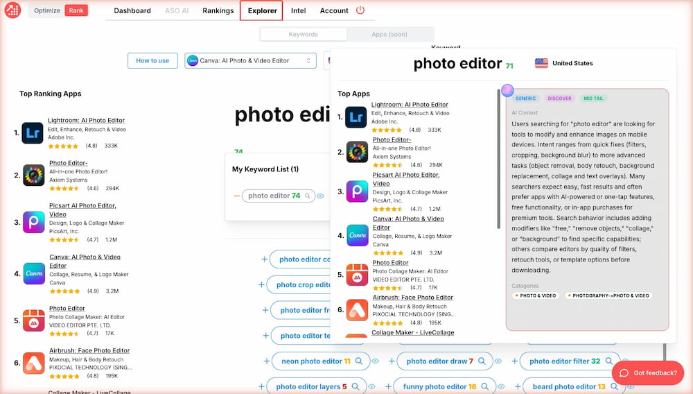The width and height of the screenshot is (693, 394).
Task: Click search icon on beard photo editor chip
Action: point(614,387)
